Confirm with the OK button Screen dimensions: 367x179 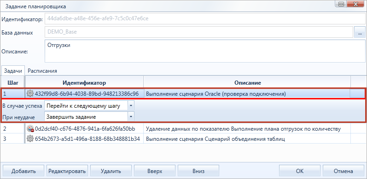point(300,171)
